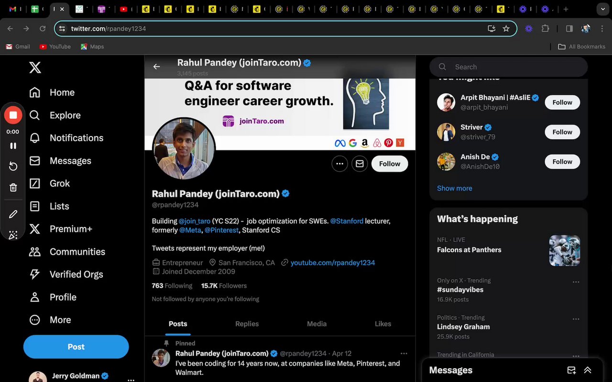612x382 pixels.
Task: Click the envelope message icon on profile
Action: (360, 164)
